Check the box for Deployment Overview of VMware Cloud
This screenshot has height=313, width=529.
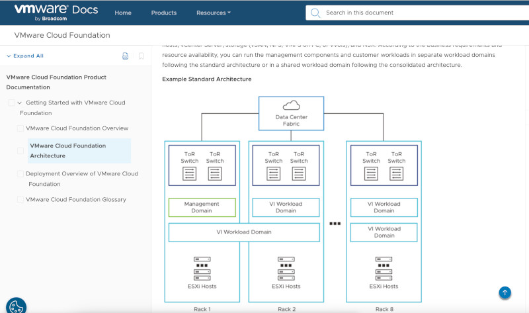(x=20, y=173)
